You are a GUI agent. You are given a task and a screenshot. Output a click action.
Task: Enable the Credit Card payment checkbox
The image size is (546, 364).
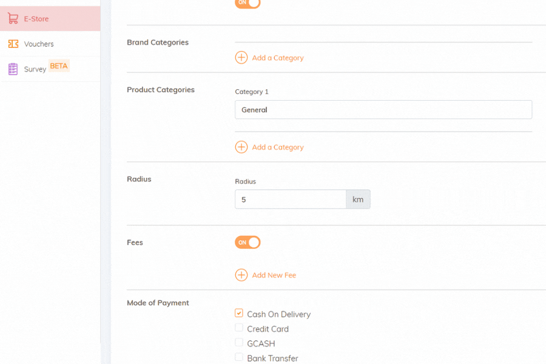(x=239, y=328)
